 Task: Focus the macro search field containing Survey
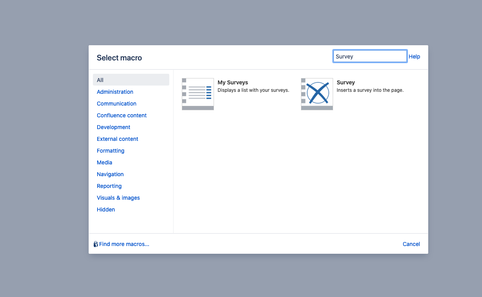pos(370,56)
